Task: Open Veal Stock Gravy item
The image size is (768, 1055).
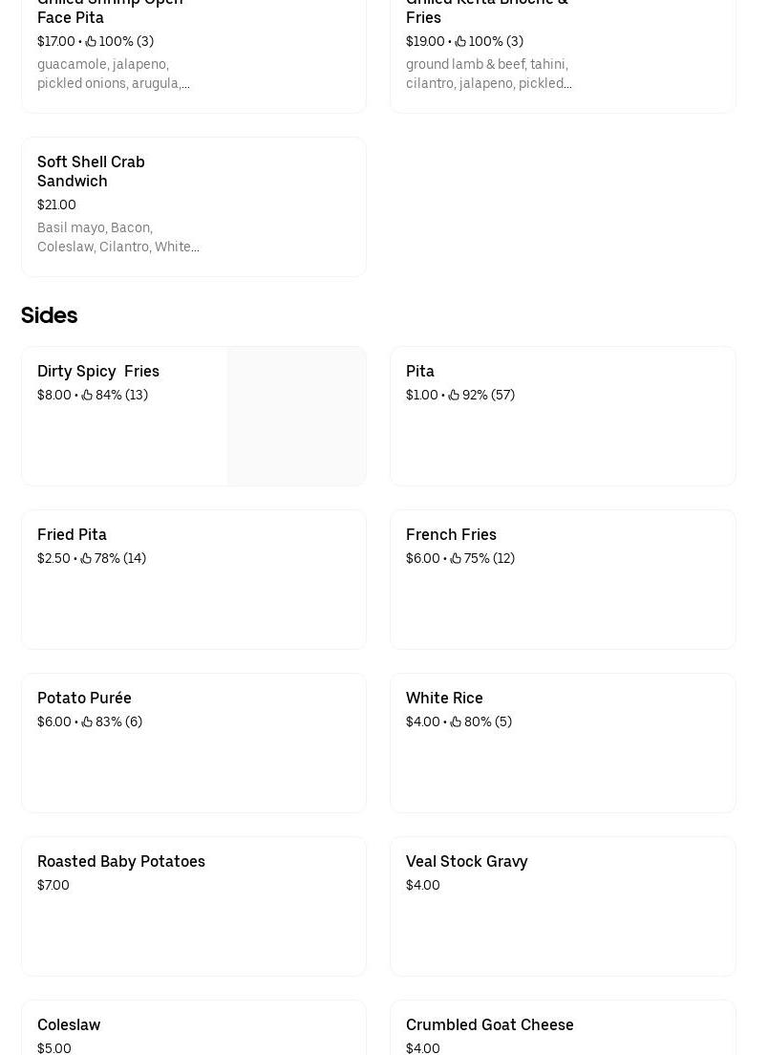Action: (466, 861)
